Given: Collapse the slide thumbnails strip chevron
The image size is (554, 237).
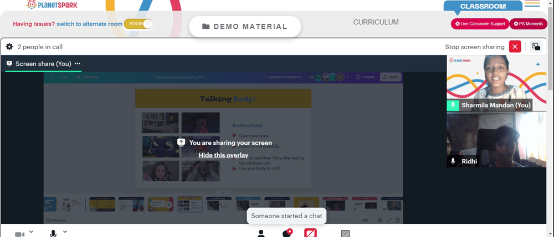Looking at the screenshot, I should 223,193.
